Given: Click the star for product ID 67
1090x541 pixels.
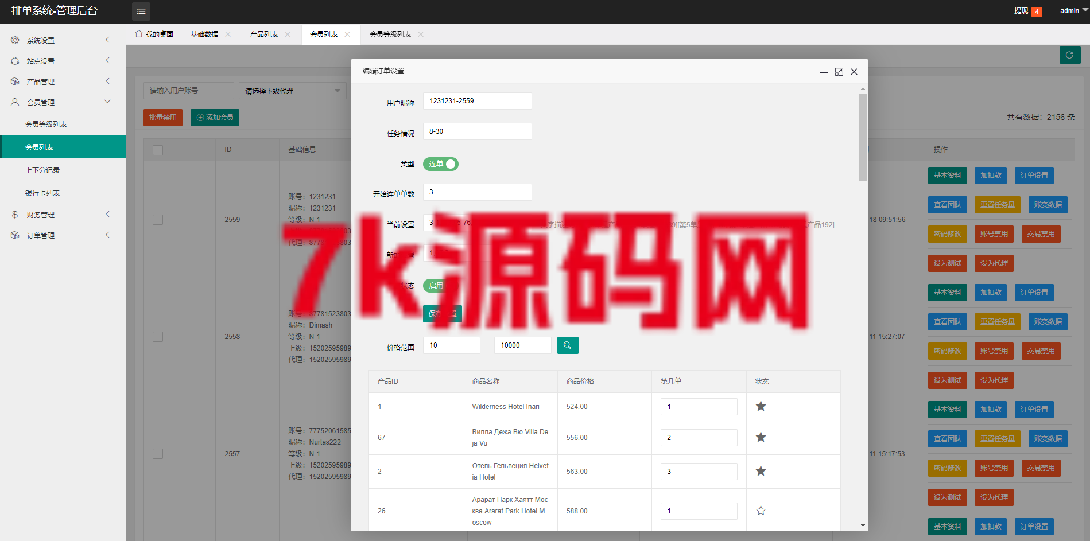Looking at the screenshot, I should point(761,437).
